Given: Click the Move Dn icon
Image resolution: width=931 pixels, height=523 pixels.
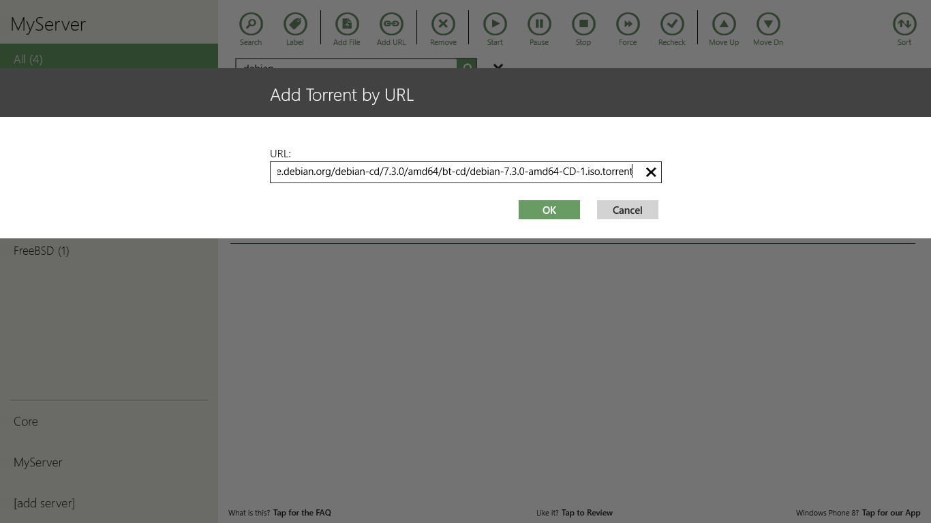Looking at the screenshot, I should pyautogui.click(x=768, y=24).
